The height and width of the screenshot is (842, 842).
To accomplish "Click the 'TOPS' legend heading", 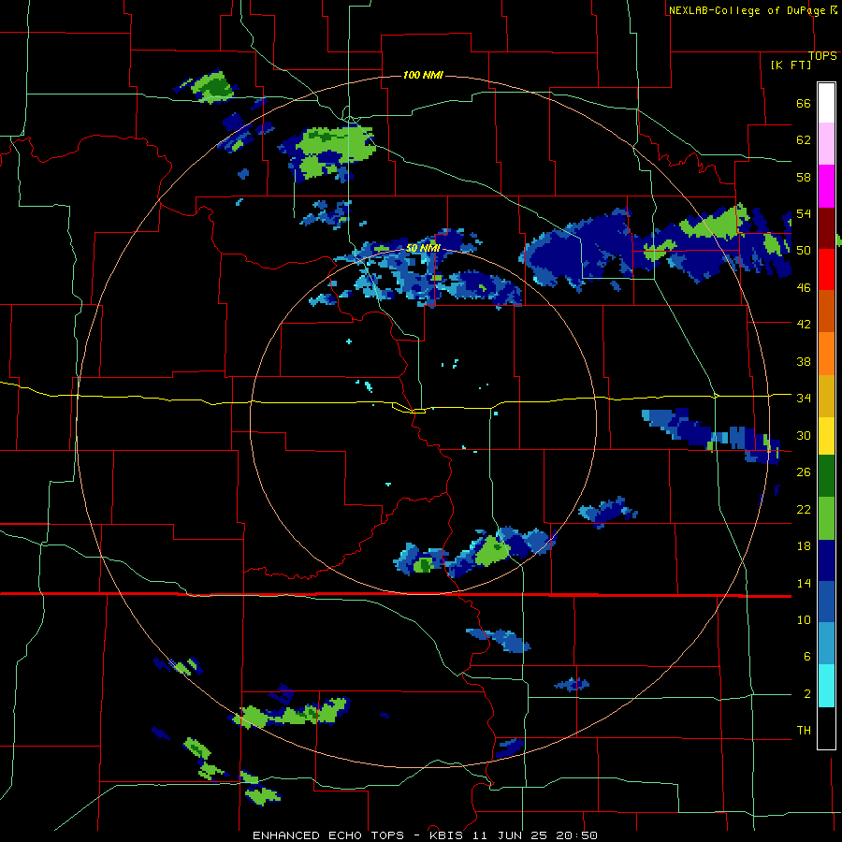I will pos(822,55).
